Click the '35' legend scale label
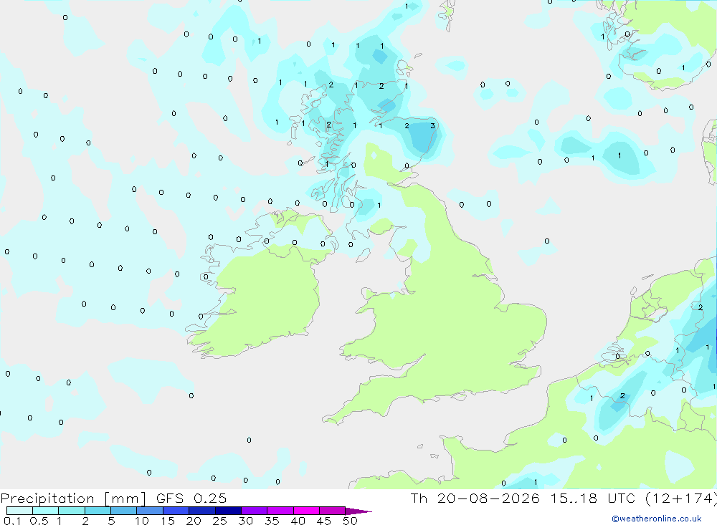Image resolution: width=717 pixels, height=525 pixels. [272, 521]
